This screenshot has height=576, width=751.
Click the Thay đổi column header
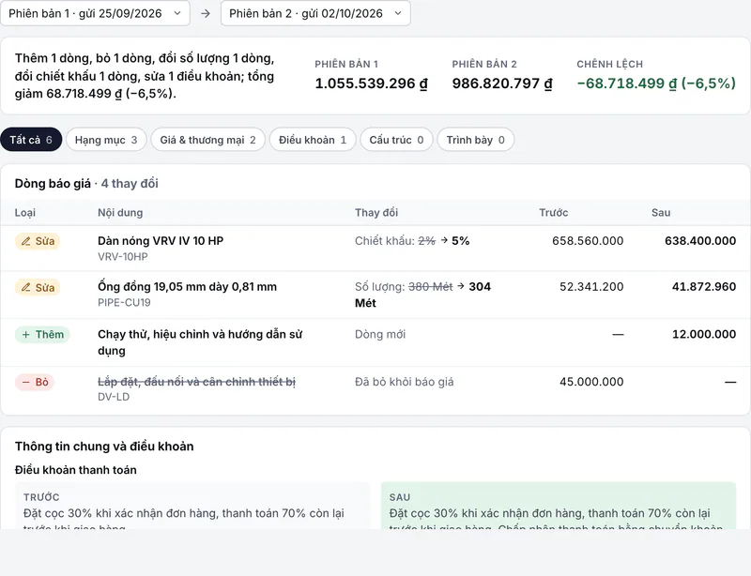click(x=376, y=213)
